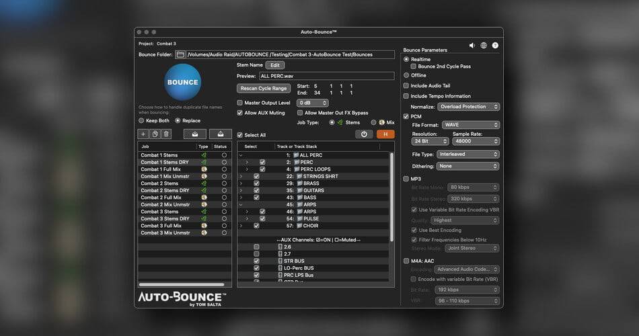Click the Rescan Cycle Range button
Viewport: 639px width, 336px height.
[x=263, y=89]
